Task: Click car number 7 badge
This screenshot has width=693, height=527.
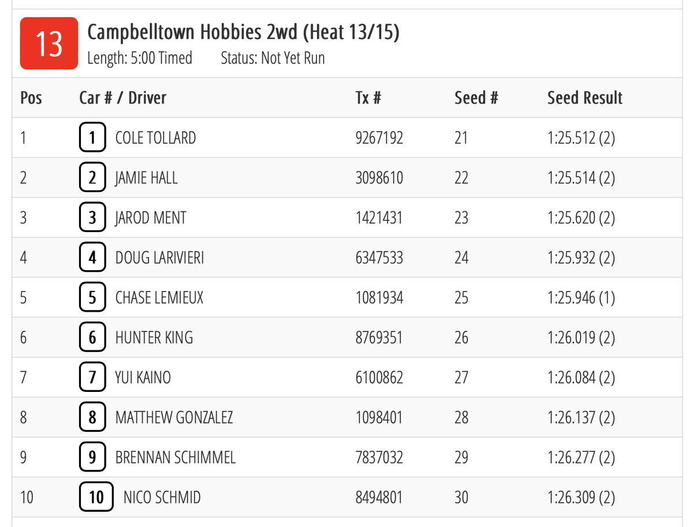Action: tap(92, 378)
